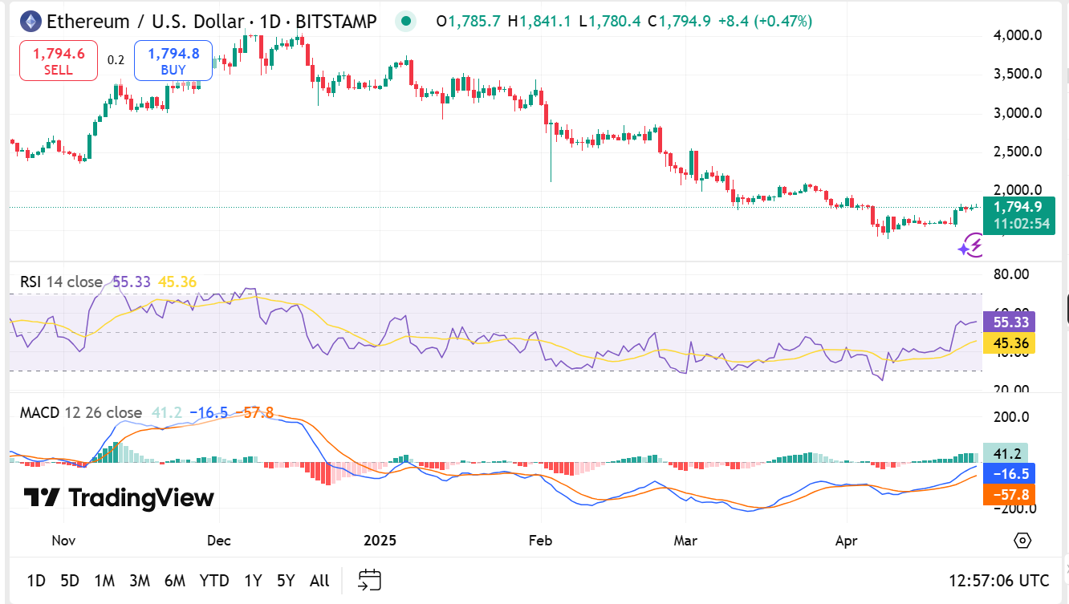Viewport: 1069px width, 604px height.
Task: Click the signal line tag −57.8
Action: (1010, 495)
